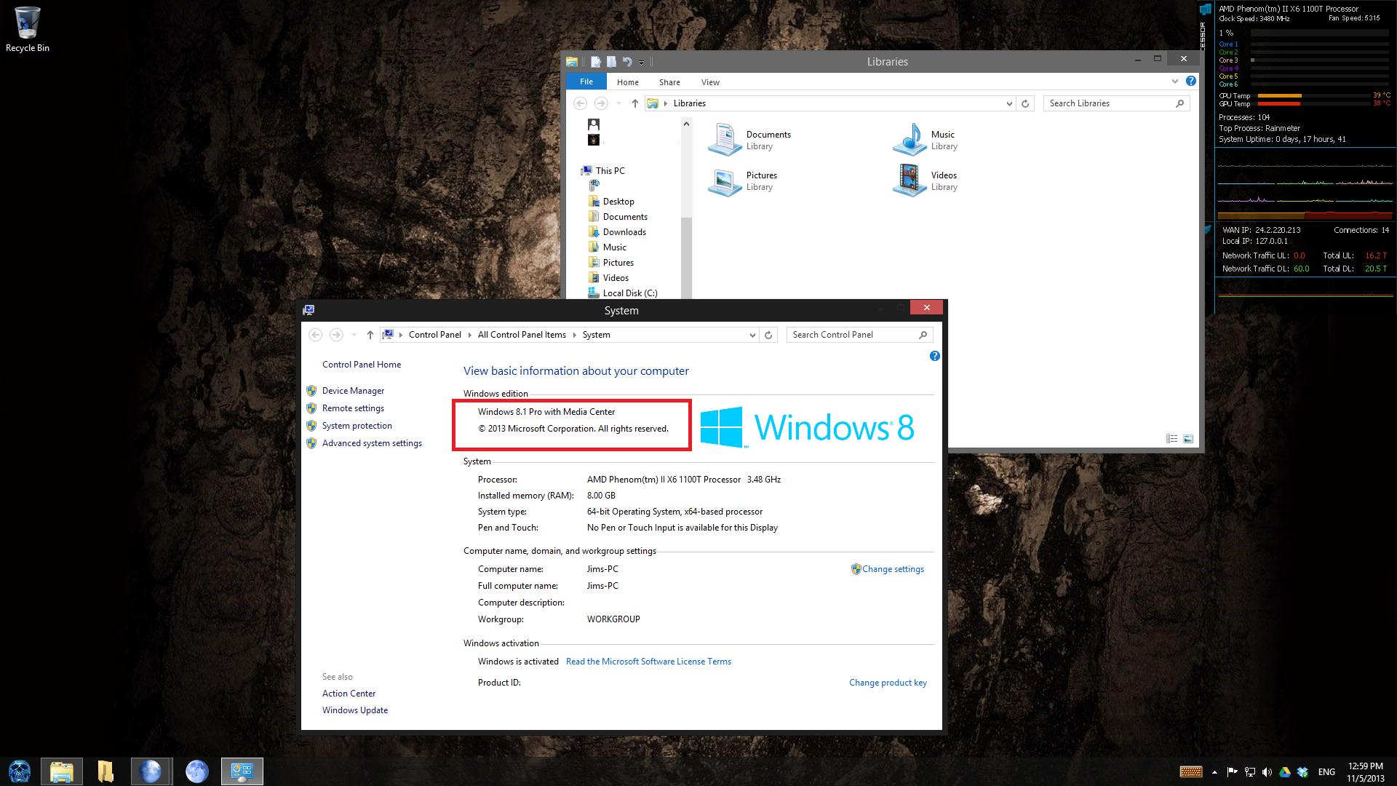Switch Libraries to details view
The image size is (1397, 786).
tap(1171, 439)
